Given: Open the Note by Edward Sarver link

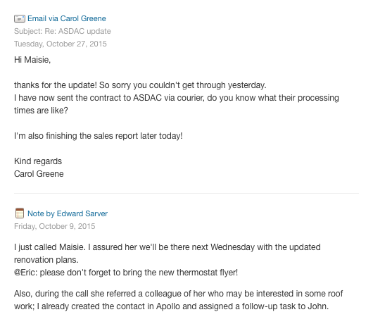Looking at the screenshot, I should coord(68,213).
